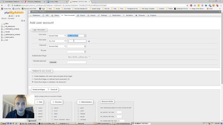Click the Status tab icon

[52, 15]
